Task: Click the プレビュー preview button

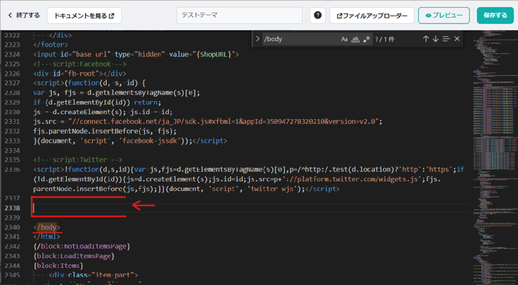Action: pos(444,16)
